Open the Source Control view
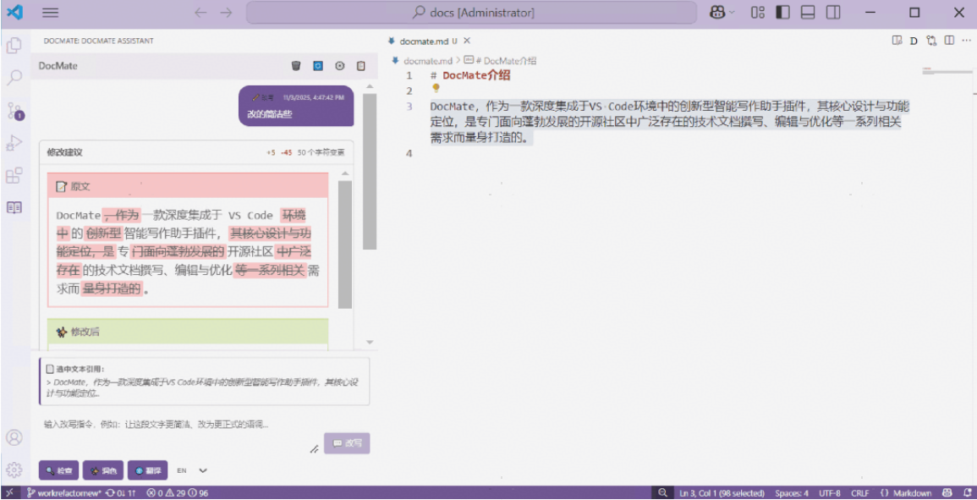977x500 pixels. [14, 111]
